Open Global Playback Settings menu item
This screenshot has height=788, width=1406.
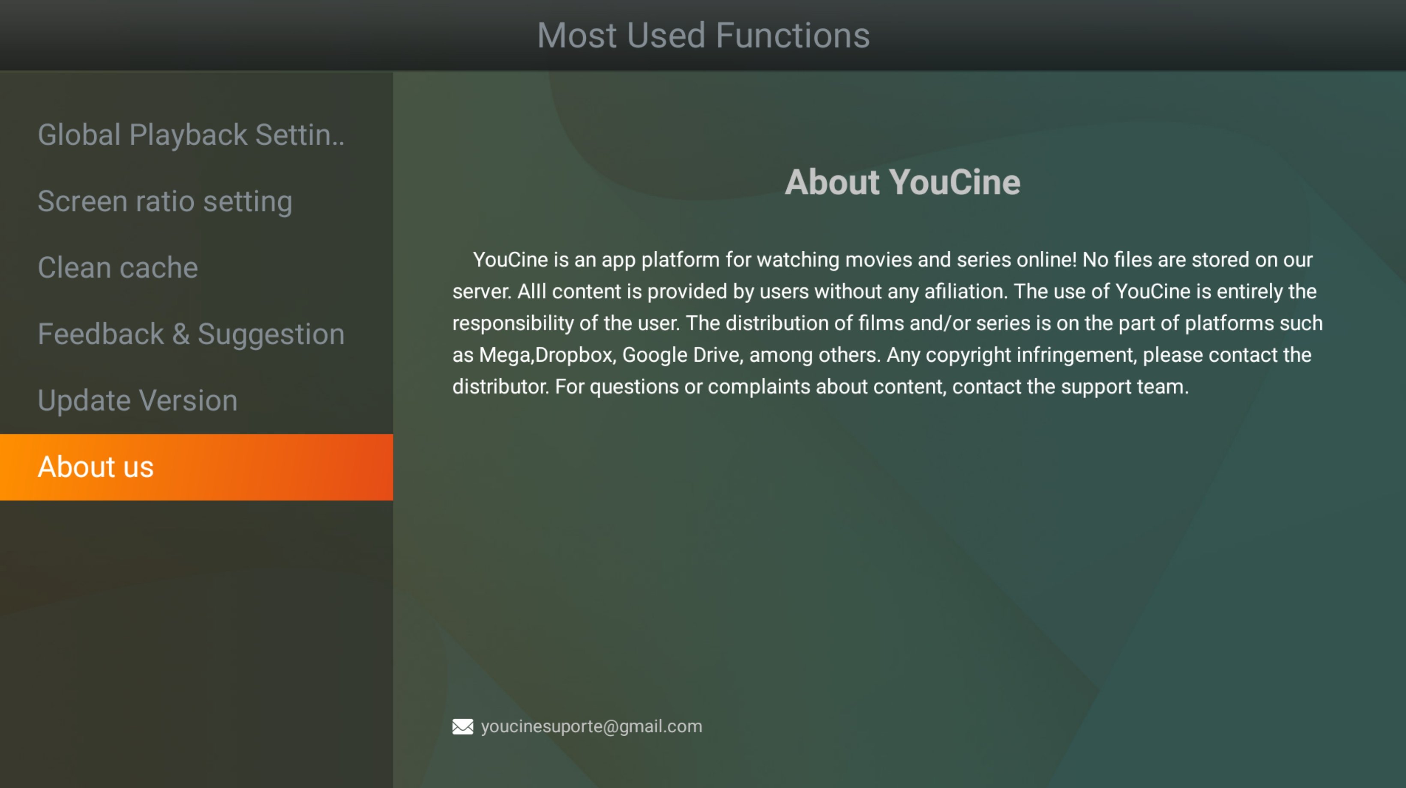197,135
